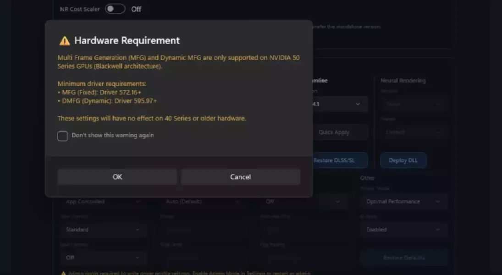This screenshot has height=275, width=502.
Task: Tick the Don't show this warning again checkbox
Action: click(x=62, y=136)
